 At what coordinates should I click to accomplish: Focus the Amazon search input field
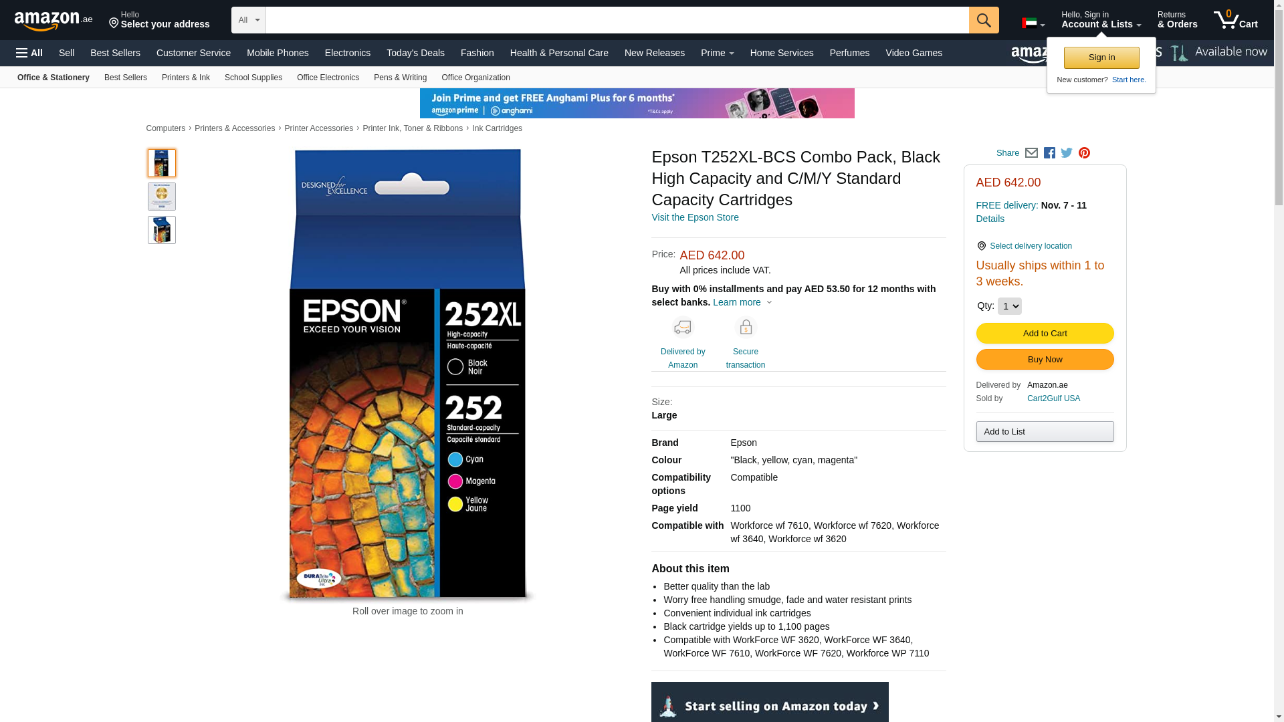tap(617, 20)
